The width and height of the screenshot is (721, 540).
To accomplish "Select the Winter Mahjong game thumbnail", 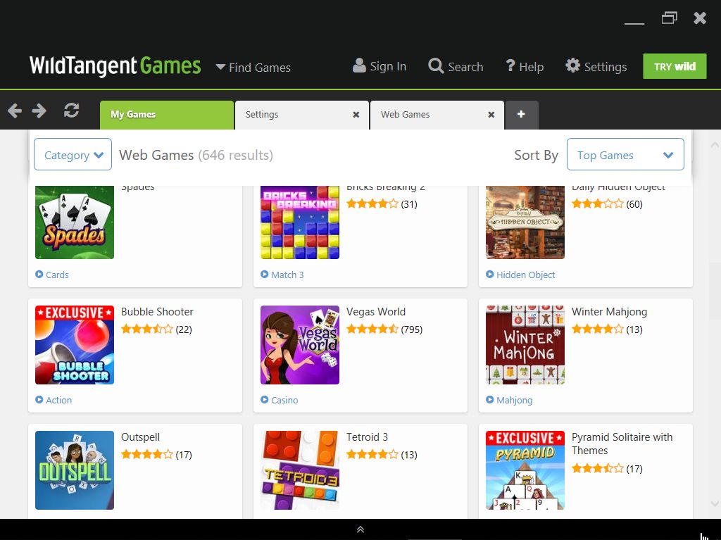I will coord(525,345).
